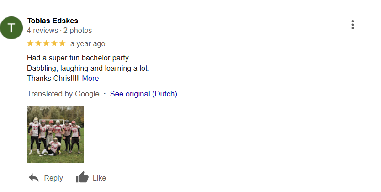Click the middle (third) rating star
Viewport: 381px width, 192px height.
(x=46, y=43)
